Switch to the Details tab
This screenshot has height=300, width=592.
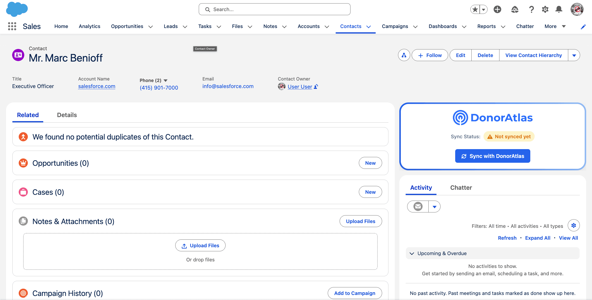pos(67,115)
